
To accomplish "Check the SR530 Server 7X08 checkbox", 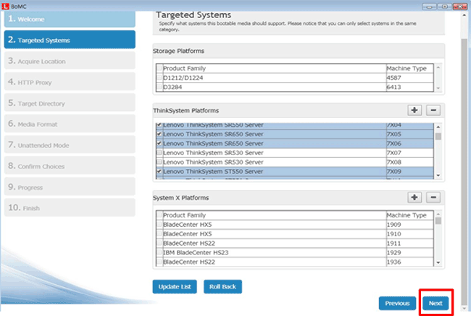I will (x=159, y=162).
